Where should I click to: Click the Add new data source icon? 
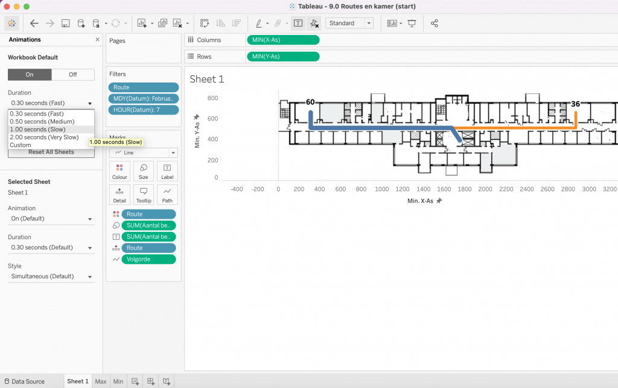coord(81,23)
